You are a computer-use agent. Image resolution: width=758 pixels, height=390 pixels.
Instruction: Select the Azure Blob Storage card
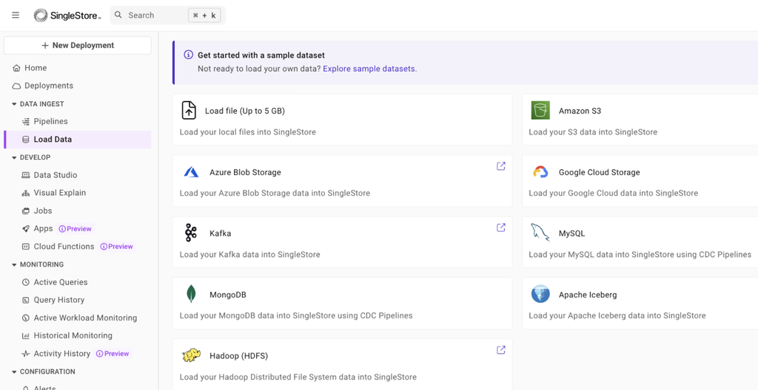[x=342, y=181]
